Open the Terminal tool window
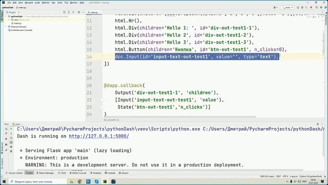The image size is (328, 185). tap(110, 173)
